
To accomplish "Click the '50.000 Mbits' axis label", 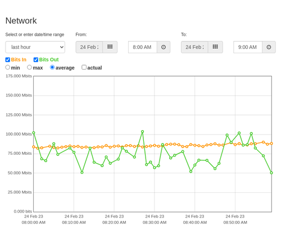I will pos(20,173).
